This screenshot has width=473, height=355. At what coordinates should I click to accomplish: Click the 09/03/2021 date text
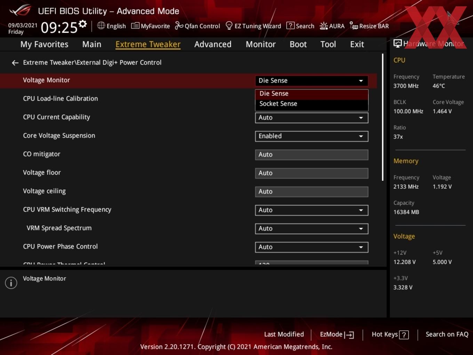click(x=23, y=25)
